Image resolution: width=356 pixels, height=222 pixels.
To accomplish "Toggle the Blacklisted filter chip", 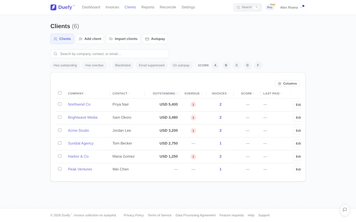I will (x=123, y=65).
